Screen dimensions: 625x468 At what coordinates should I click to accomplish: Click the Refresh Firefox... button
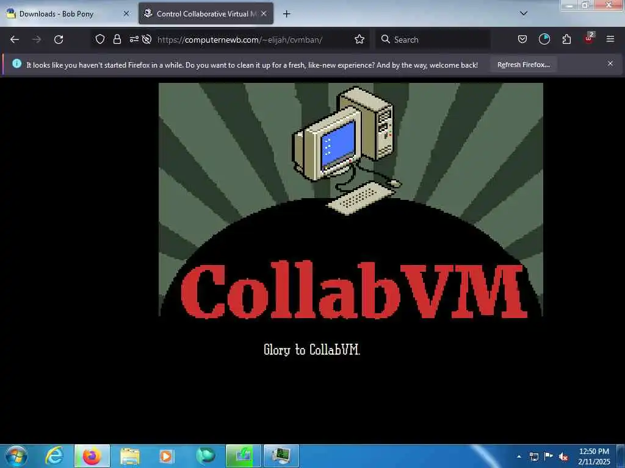point(523,65)
